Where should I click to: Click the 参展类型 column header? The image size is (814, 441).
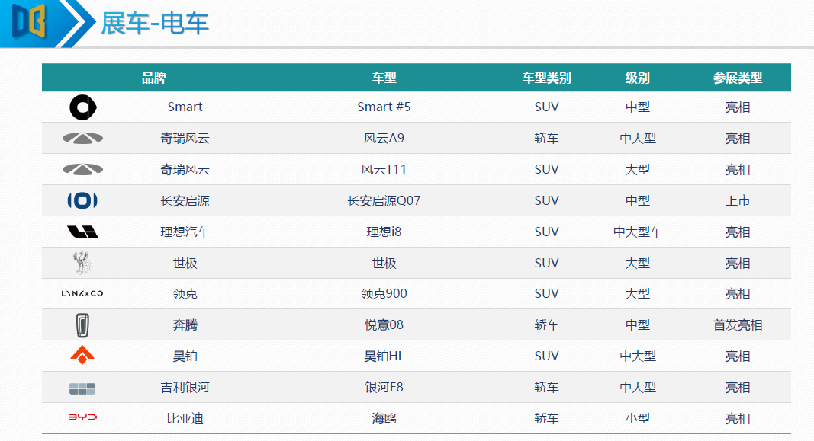pyautogui.click(x=738, y=78)
